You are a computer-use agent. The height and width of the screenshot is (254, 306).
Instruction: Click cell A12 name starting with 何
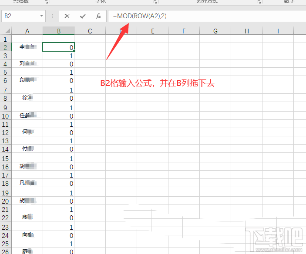pos(27,132)
